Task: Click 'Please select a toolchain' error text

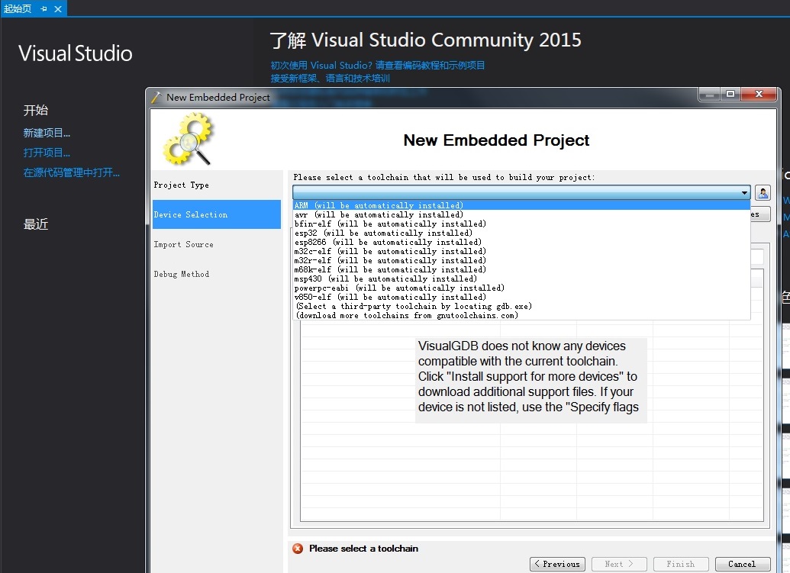Action: pyautogui.click(x=364, y=549)
